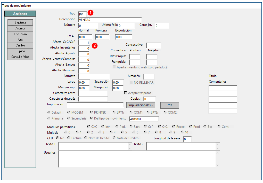263x183 pixels.
Task: Go to the Anterior record
Action: pyautogui.click(x=20, y=28)
